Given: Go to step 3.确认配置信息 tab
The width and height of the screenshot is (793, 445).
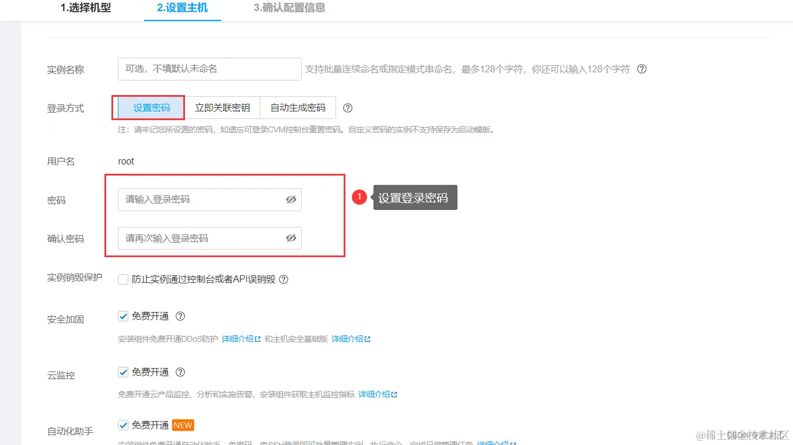Looking at the screenshot, I should pos(289,8).
